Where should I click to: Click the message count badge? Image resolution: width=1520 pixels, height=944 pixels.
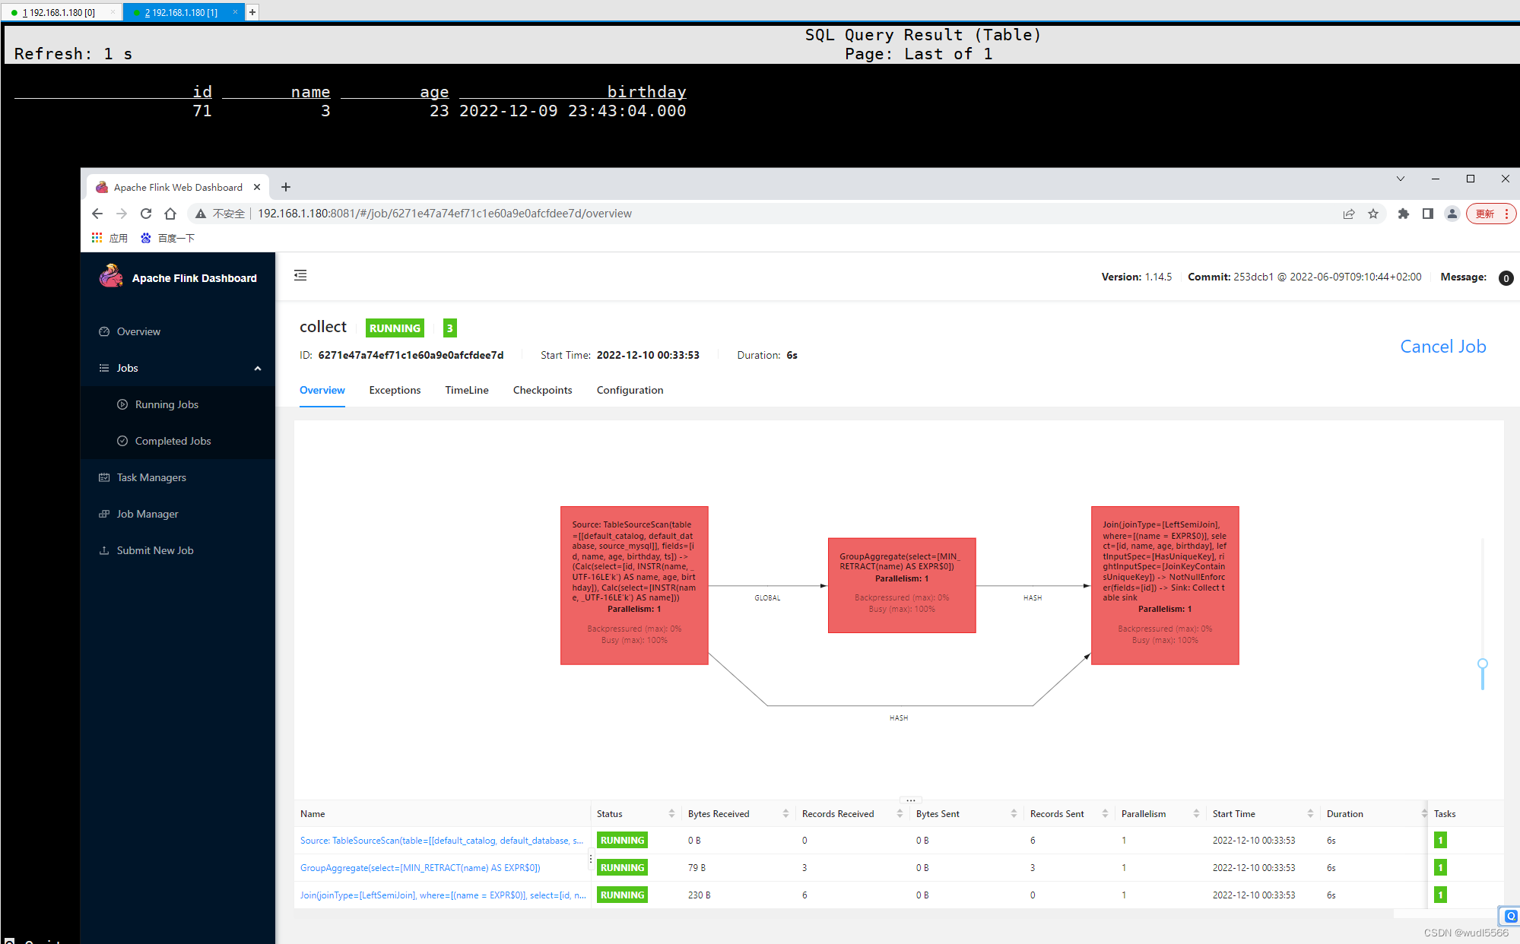pos(1506,278)
